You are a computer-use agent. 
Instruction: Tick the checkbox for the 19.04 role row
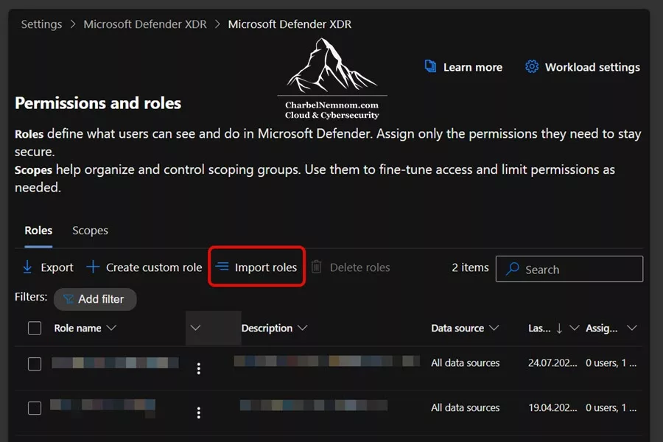tap(35, 408)
